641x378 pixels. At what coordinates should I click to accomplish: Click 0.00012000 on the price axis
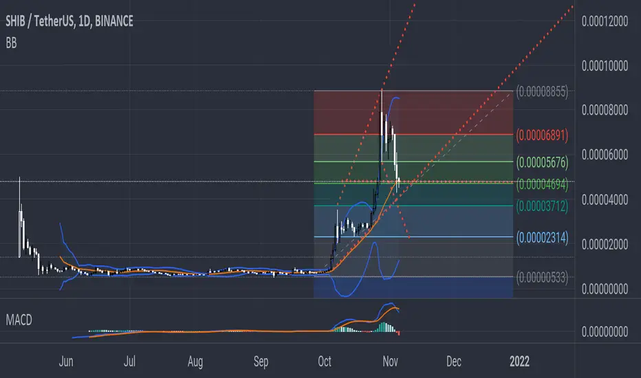click(x=605, y=21)
